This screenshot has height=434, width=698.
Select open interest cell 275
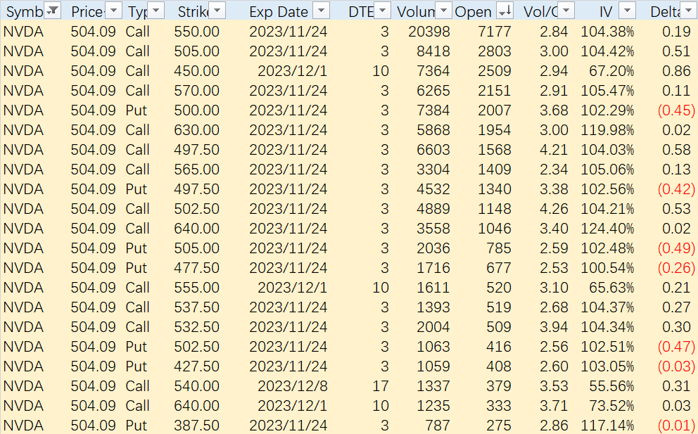499,425
